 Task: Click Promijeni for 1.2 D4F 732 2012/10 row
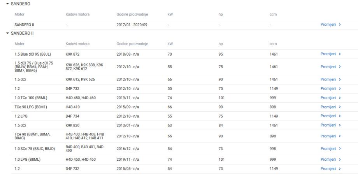pyautogui.click(x=329, y=89)
